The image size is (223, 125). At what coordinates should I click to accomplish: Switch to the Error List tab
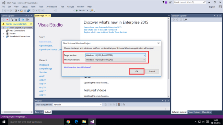(x=39, y=112)
